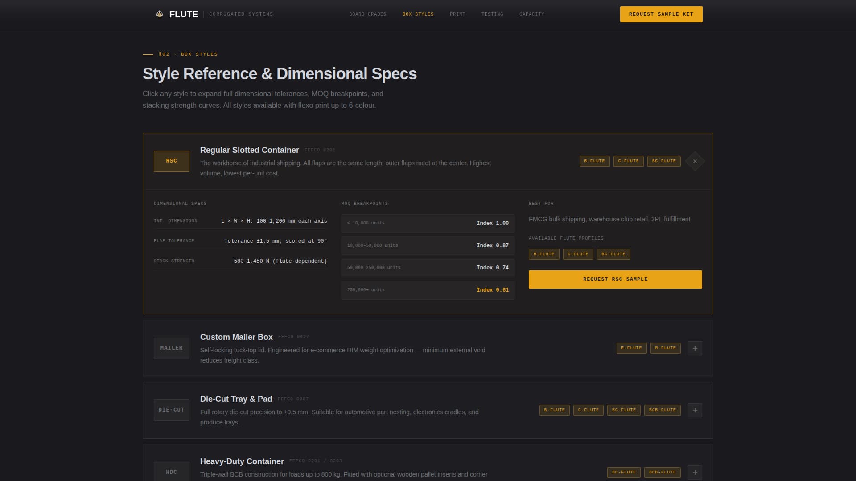856x481 pixels.
Task: Click the DIE-CUT badge
Action: (172, 410)
